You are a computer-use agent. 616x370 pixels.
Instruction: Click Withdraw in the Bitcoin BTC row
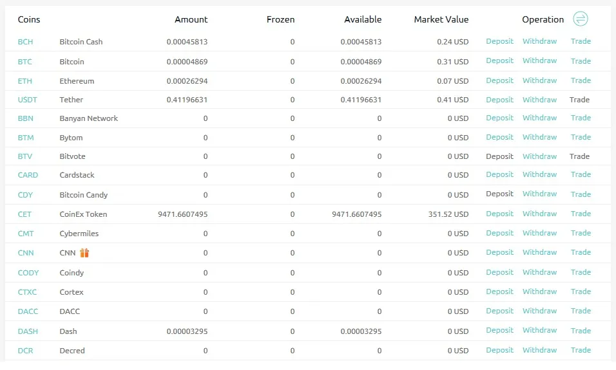coord(539,60)
